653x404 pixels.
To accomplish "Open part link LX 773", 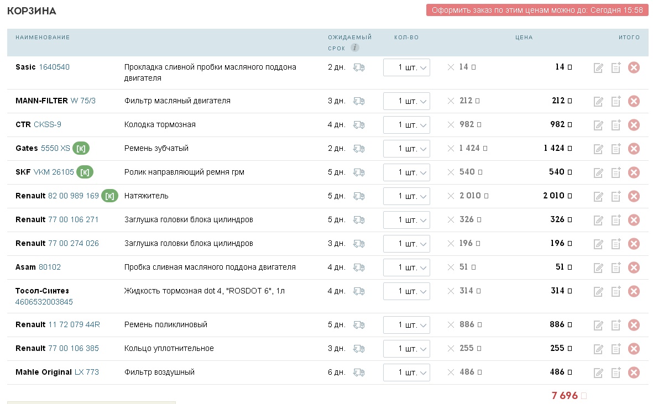I will 87,372.
